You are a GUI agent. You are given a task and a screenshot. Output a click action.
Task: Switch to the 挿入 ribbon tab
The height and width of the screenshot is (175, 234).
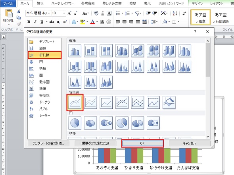[40, 4]
